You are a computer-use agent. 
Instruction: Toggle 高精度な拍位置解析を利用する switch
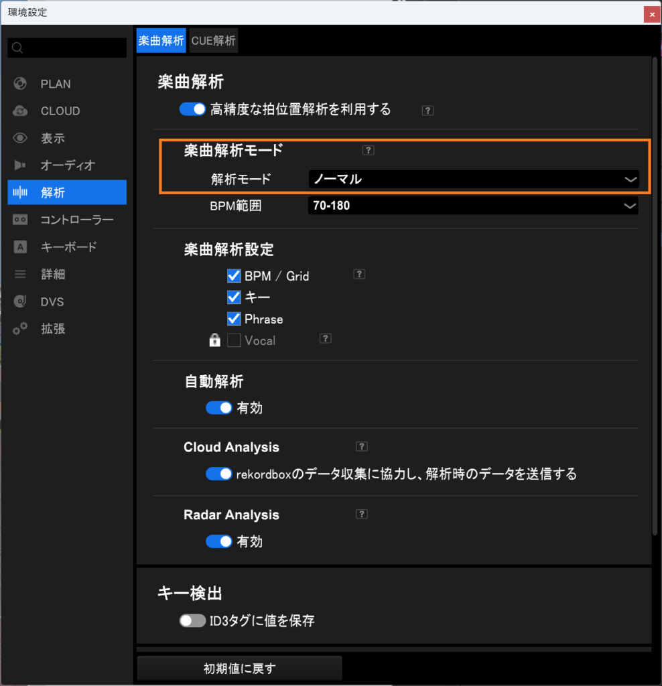192,109
